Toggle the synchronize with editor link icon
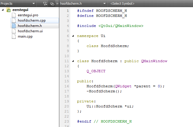This screenshot has height=127, width=193. (x=52, y=4)
